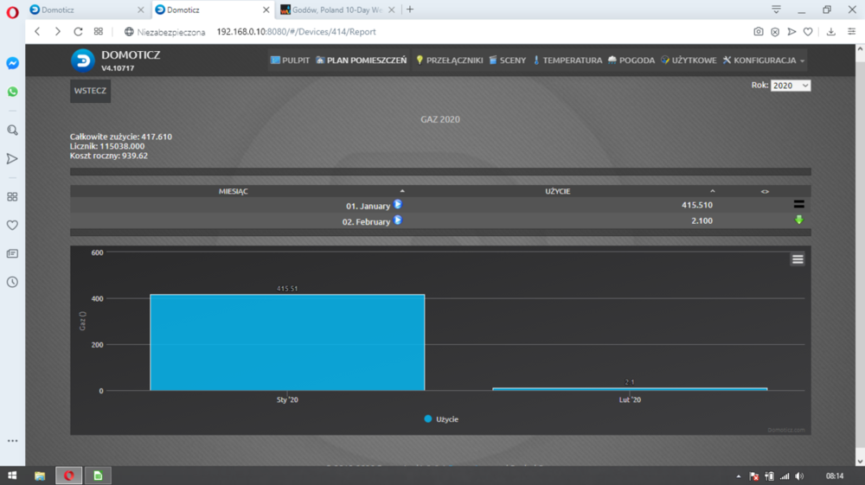865x485 pixels.
Task: Reload the page with the refresh button
Action: (78, 31)
